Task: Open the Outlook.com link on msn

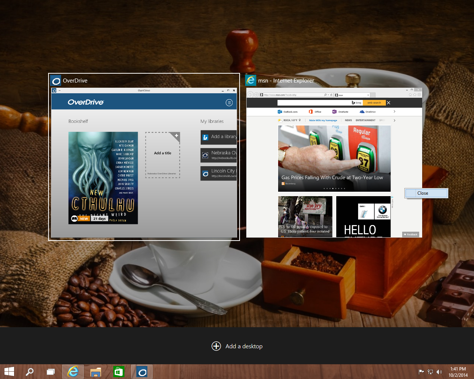Action: click(288, 112)
